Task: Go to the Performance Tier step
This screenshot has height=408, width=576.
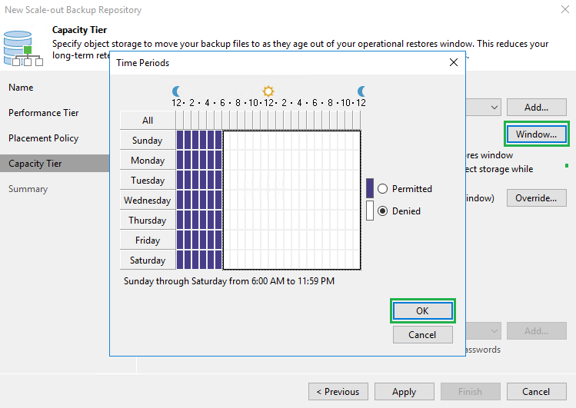Action: 44,113
